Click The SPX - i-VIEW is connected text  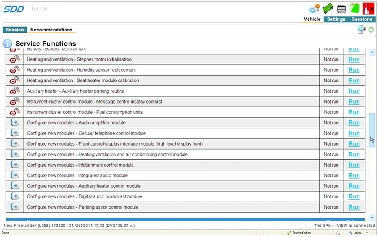[345, 226]
